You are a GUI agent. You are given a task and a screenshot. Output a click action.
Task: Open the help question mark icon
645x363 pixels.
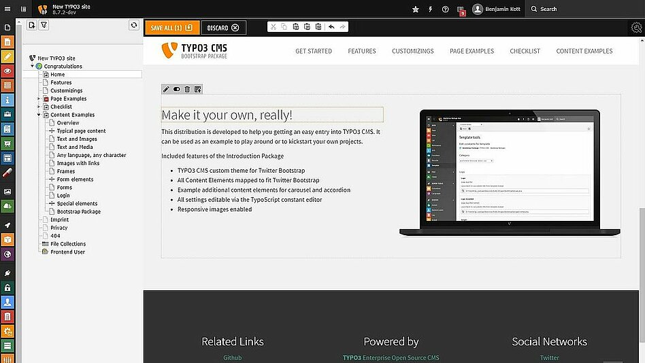click(x=445, y=9)
